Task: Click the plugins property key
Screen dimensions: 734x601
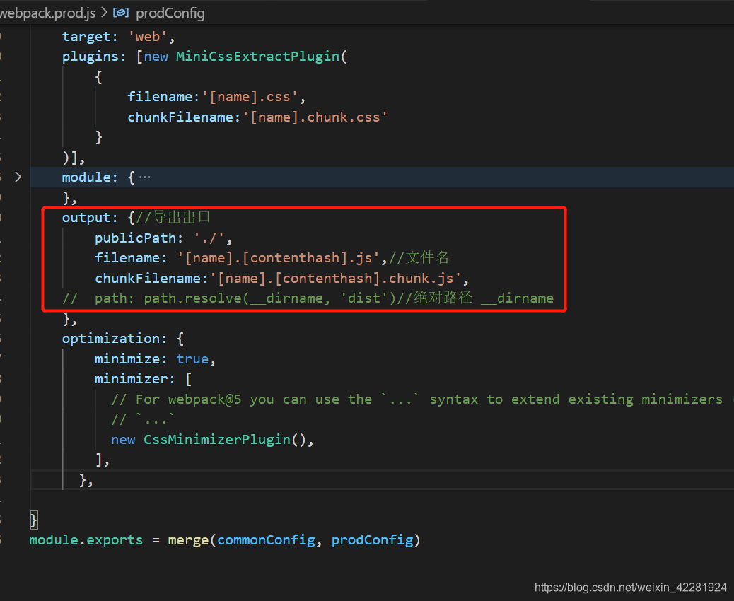Action: 91,56
